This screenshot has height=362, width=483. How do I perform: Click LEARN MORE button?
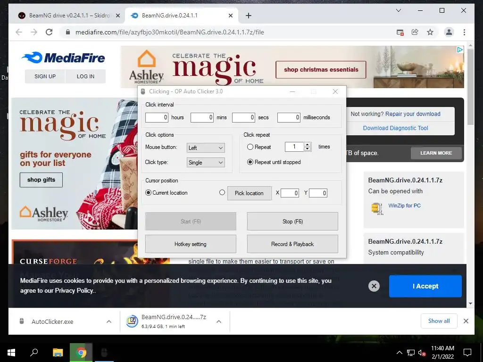coord(436,153)
